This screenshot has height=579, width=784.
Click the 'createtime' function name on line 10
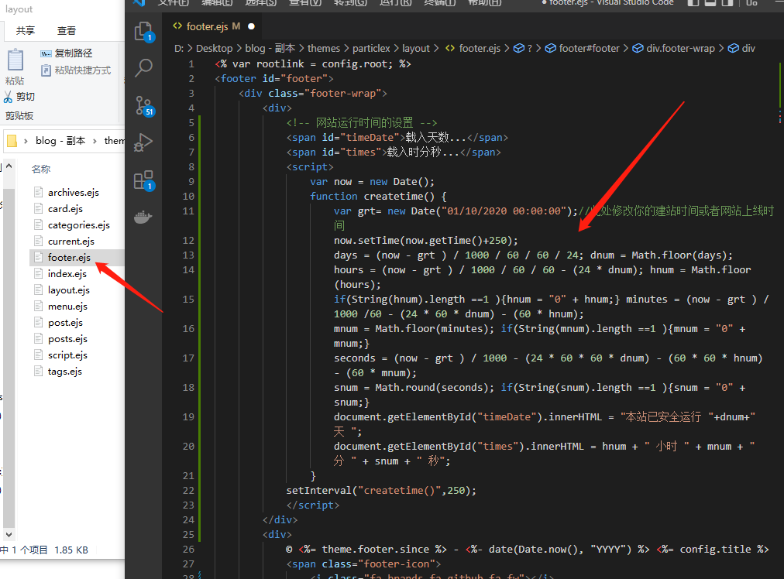394,197
